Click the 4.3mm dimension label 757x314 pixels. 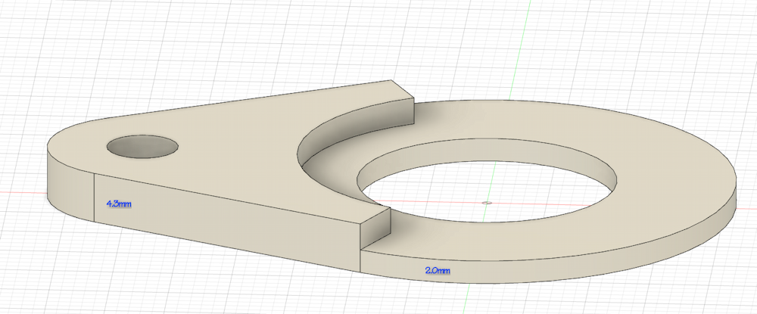(119, 204)
